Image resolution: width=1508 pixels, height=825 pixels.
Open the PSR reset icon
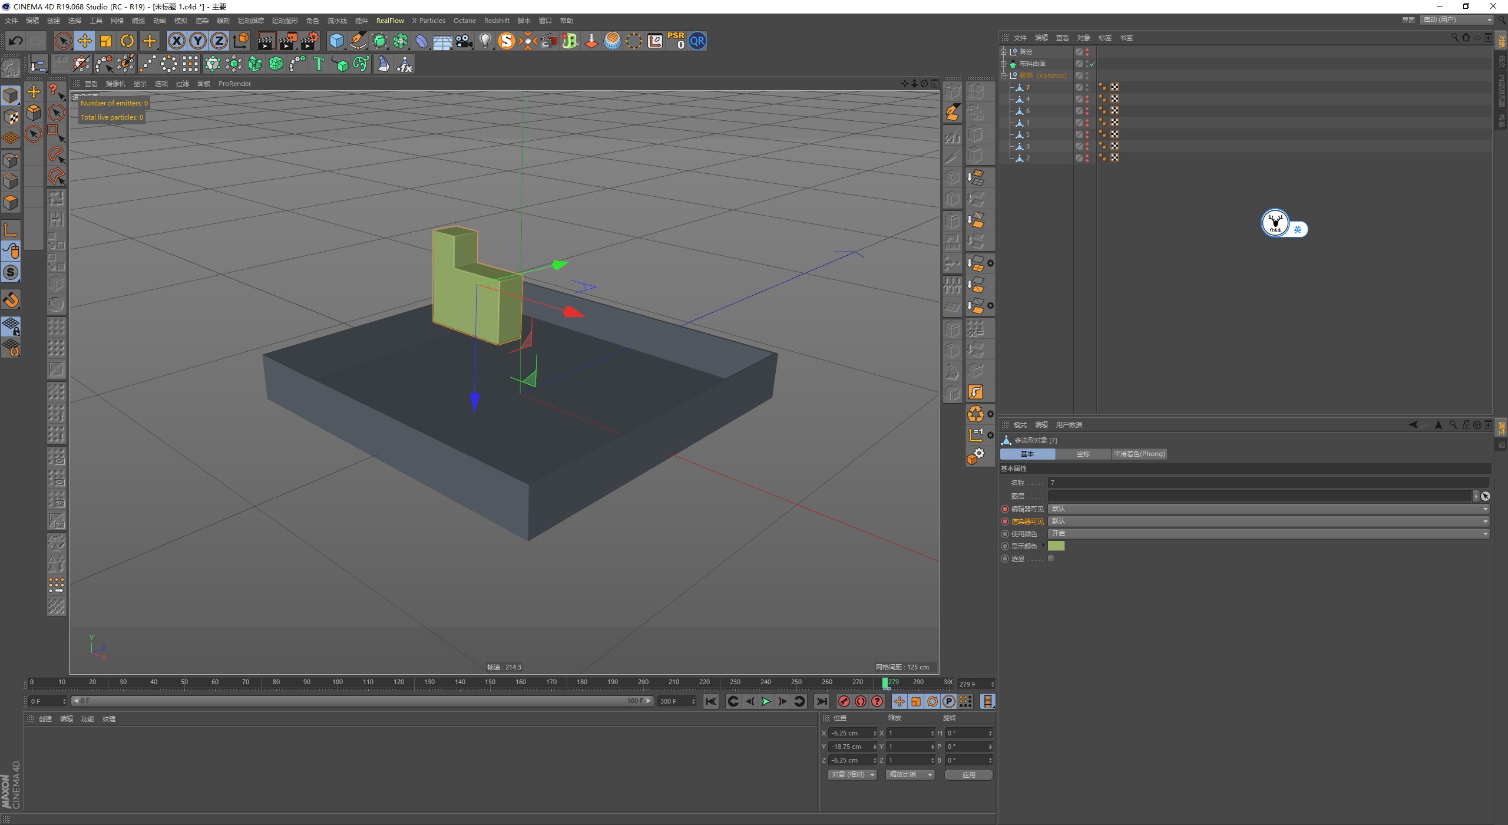(676, 41)
